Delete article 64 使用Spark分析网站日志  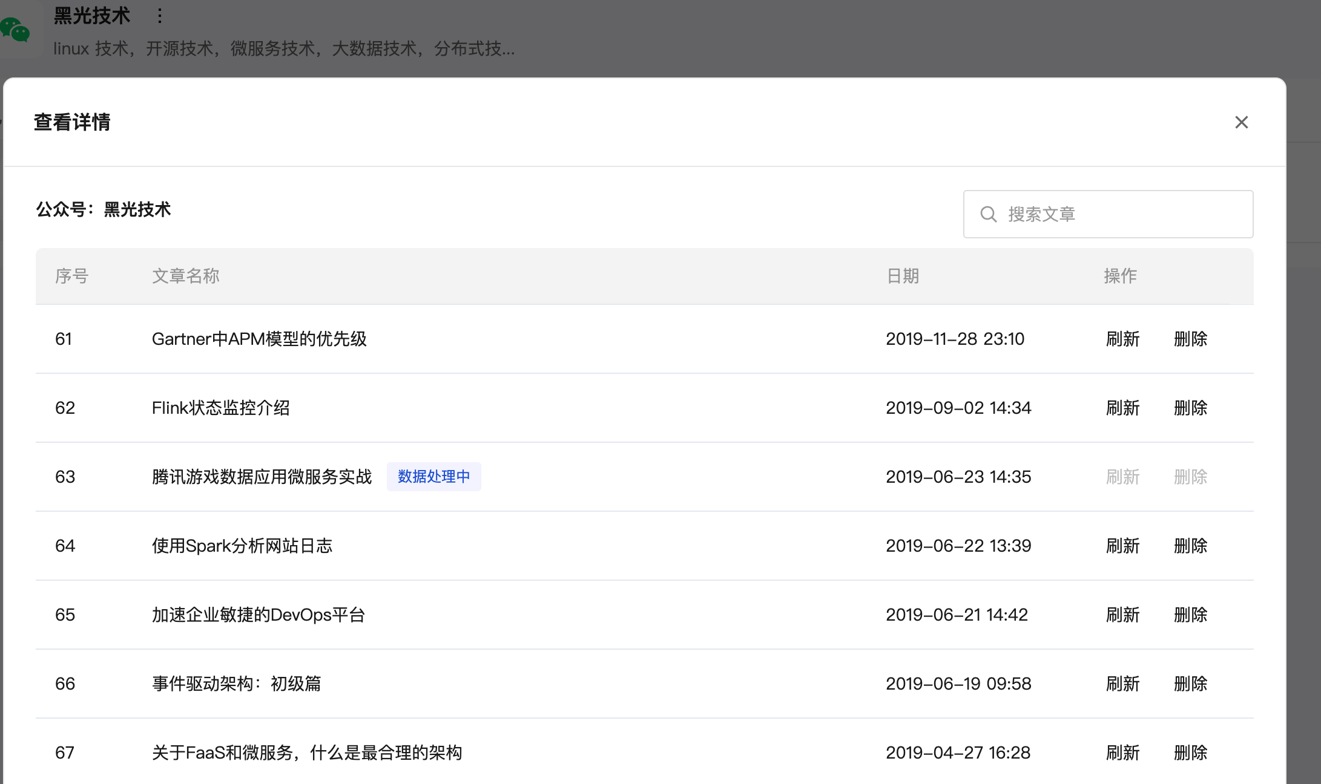coord(1190,546)
